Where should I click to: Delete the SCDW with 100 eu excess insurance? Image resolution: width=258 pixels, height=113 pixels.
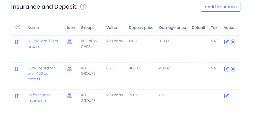click(233, 42)
